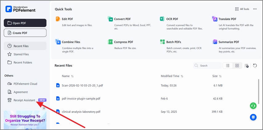This screenshot has width=263, height=130.
Task: Open the Summarize PDF tool
Action: point(229,42)
